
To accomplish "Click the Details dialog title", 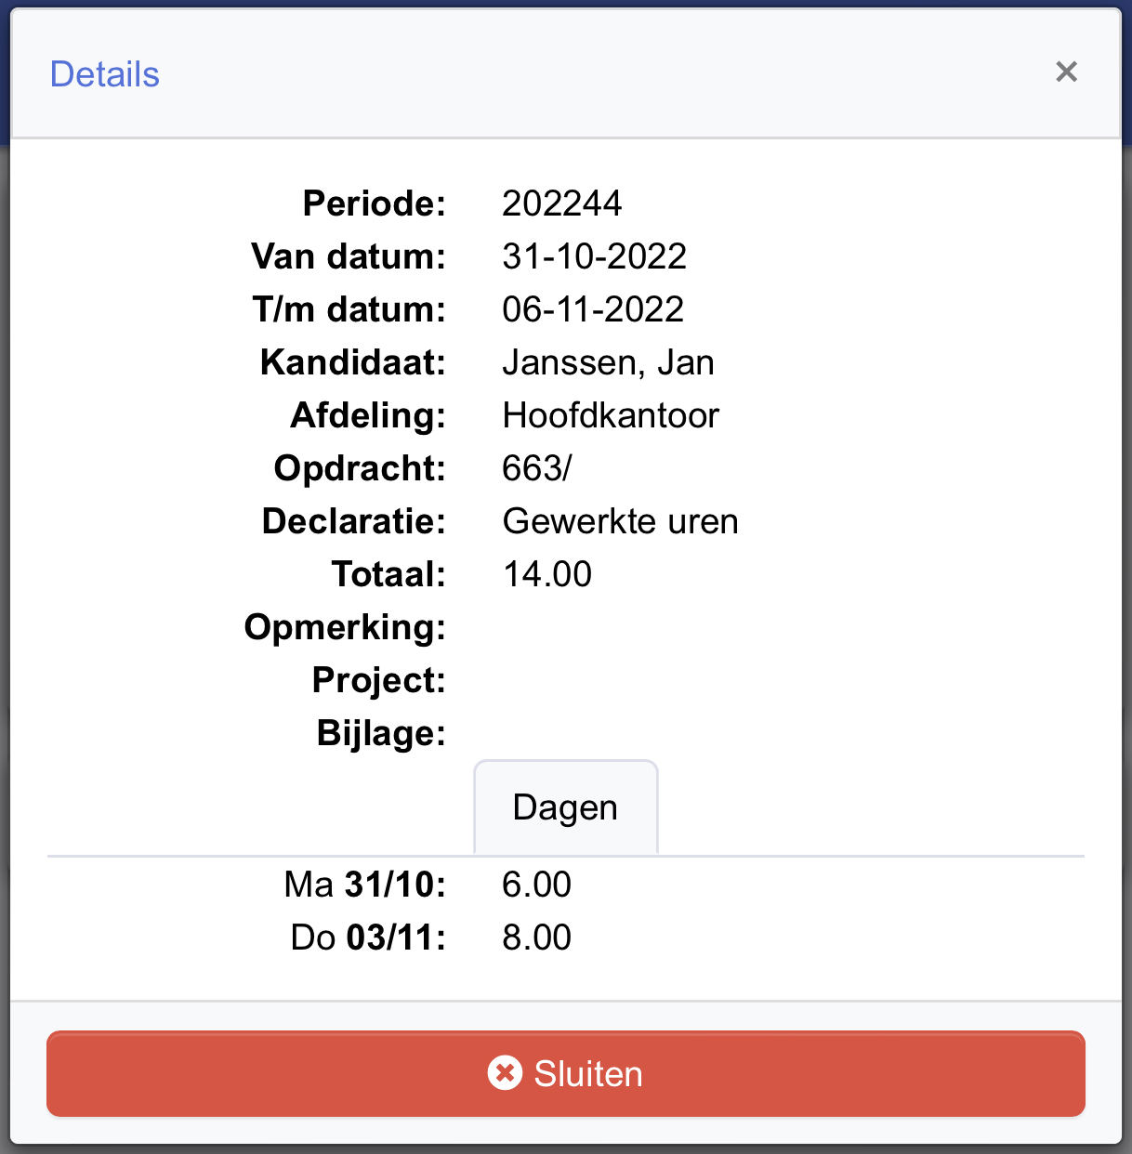I will (x=105, y=74).
